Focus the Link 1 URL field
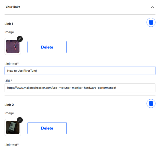The height and width of the screenshot is (147, 160). (80, 88)
